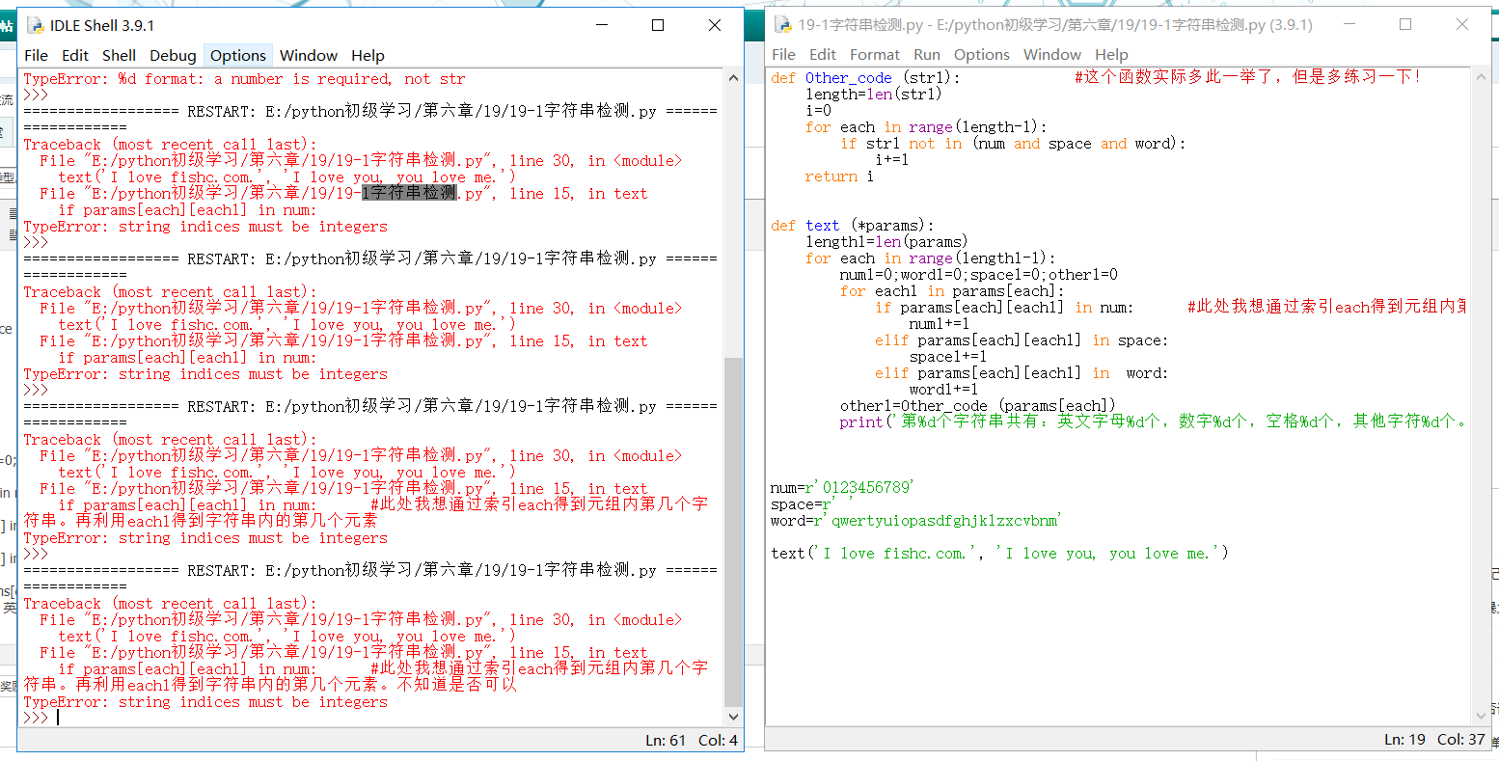This screenshot has height=761, width=1499.
Task: Click 'Ln: 61' in shell status bar
Action: coord(666,740)
